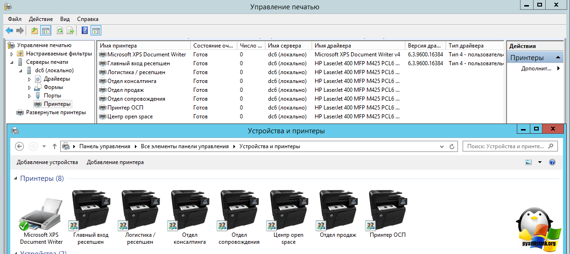This screenshot has width=570, height=254.
Task: Collapse the Серверы печати tree node
Action: pyautogui.click(x=12, y=62)
